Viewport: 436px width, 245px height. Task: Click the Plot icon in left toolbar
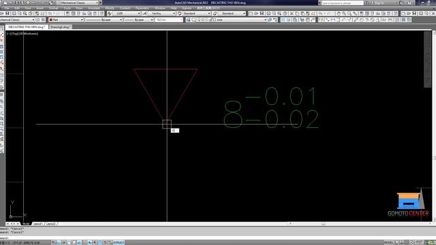pyautogui.click(x=14, y=14)
